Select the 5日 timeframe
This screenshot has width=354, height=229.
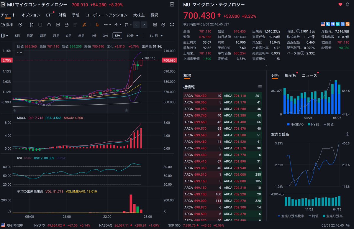pos(17,36)
